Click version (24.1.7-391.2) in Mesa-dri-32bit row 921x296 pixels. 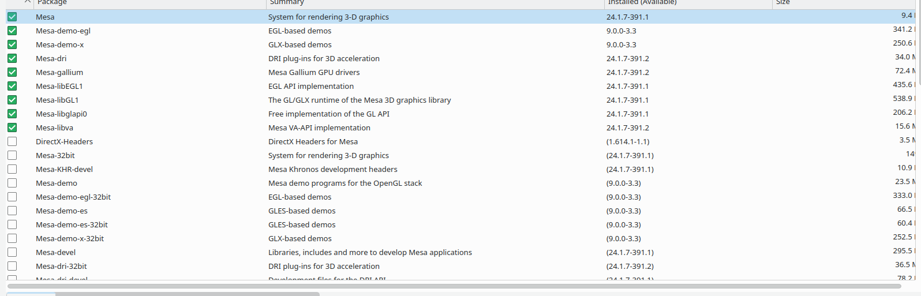pos(630,266)
